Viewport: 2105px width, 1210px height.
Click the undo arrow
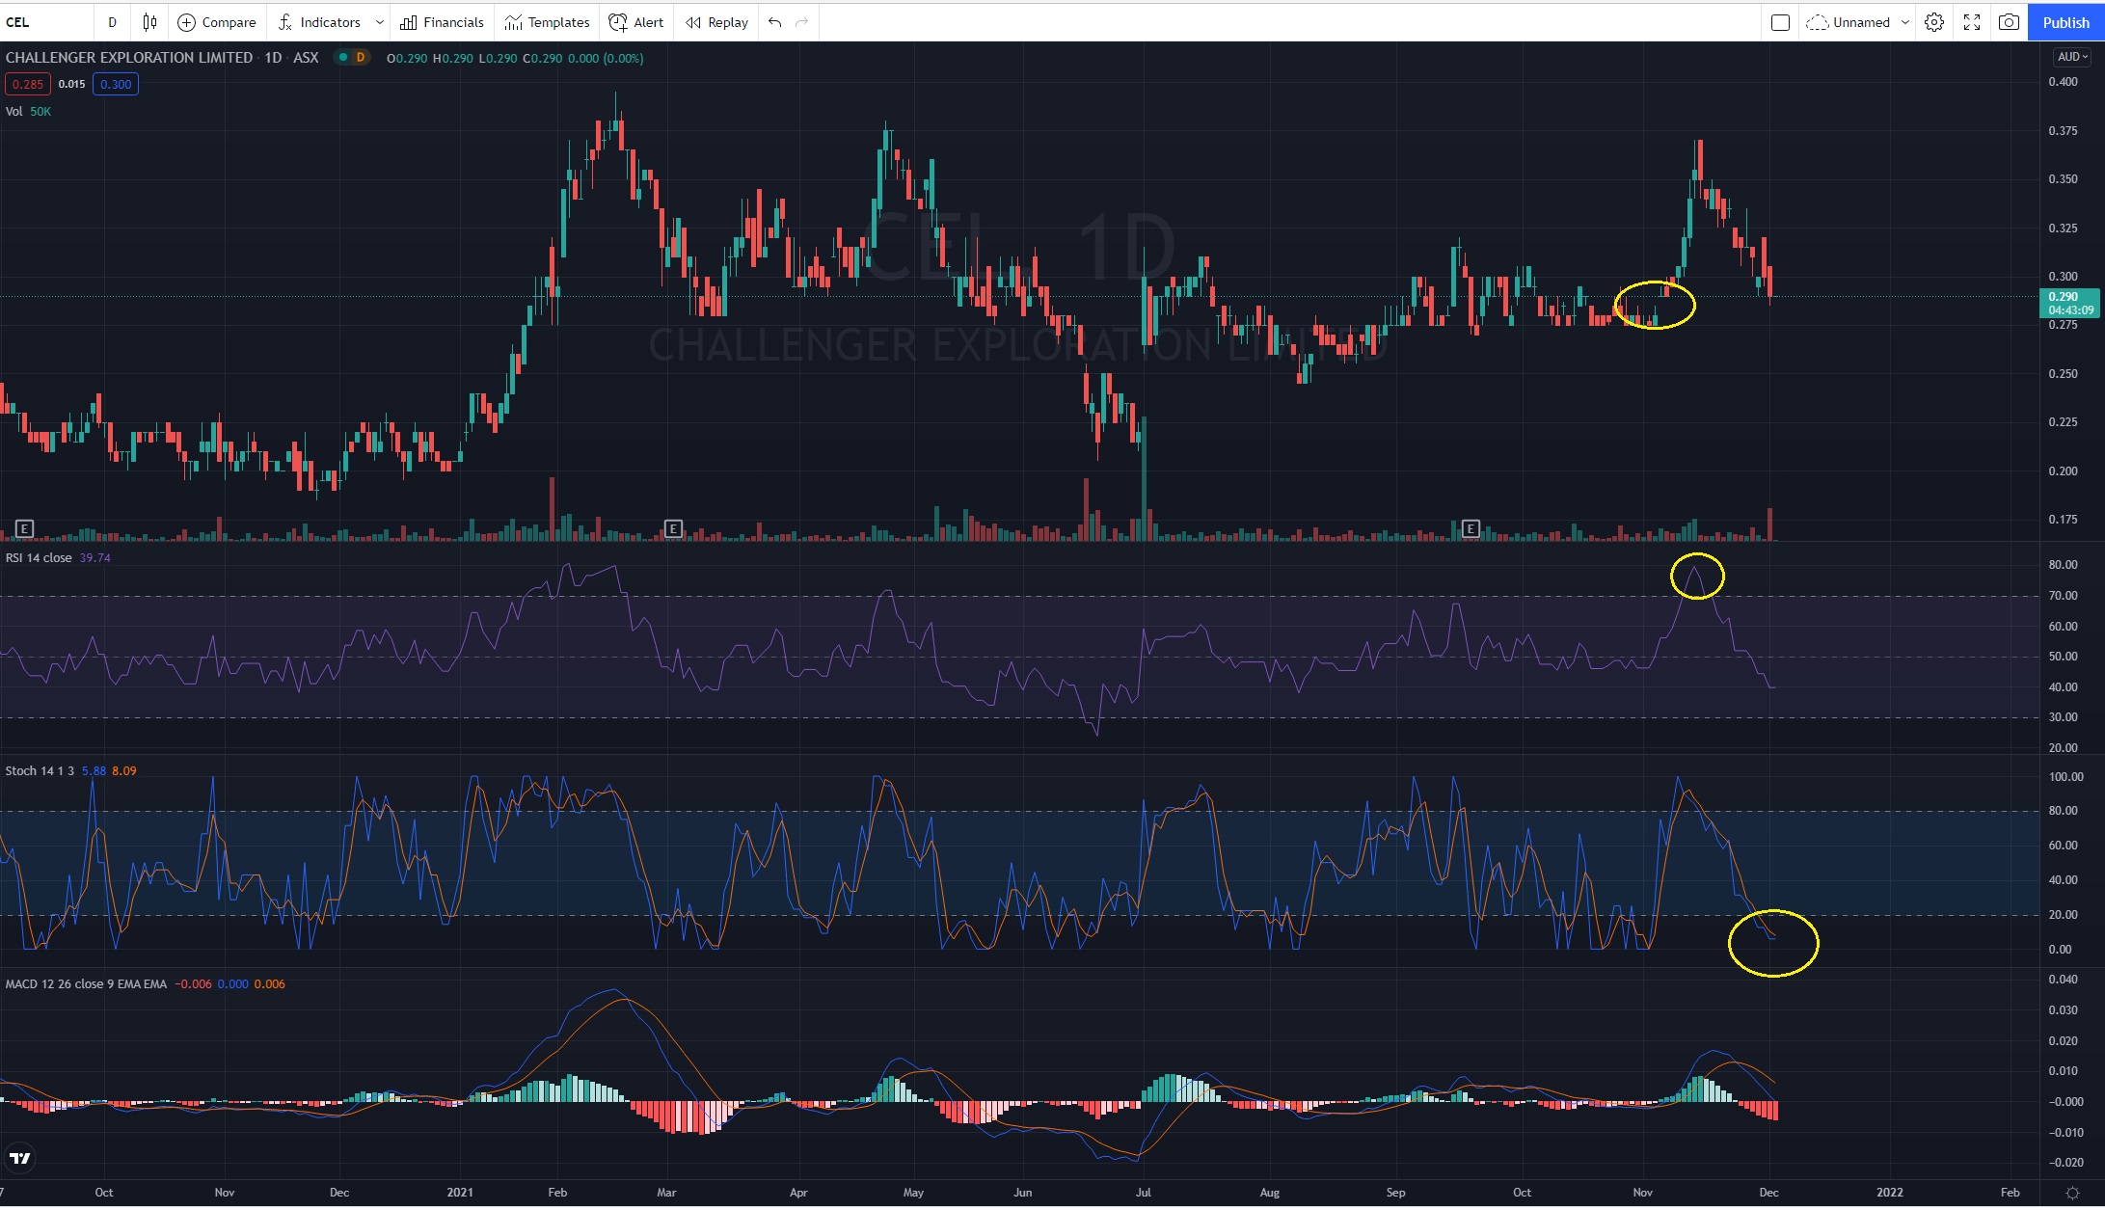774,22
